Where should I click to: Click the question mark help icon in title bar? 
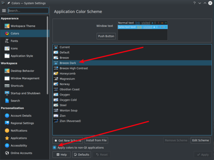194,3
